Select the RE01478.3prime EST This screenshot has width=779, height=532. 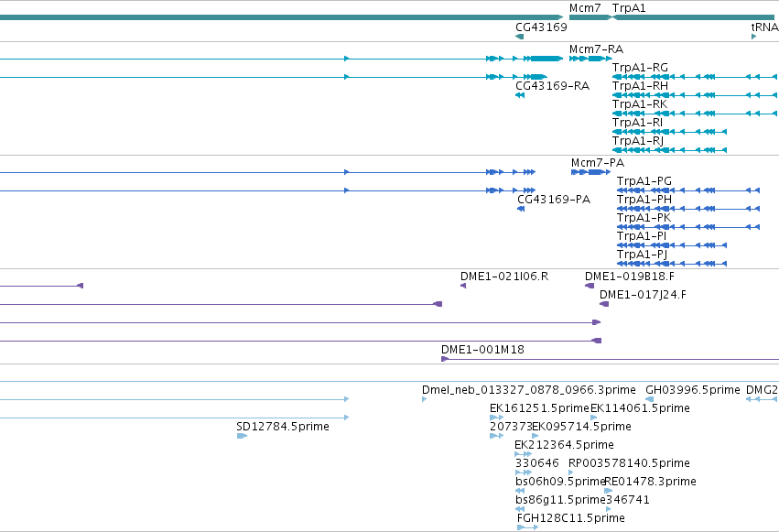click(608, 491)
